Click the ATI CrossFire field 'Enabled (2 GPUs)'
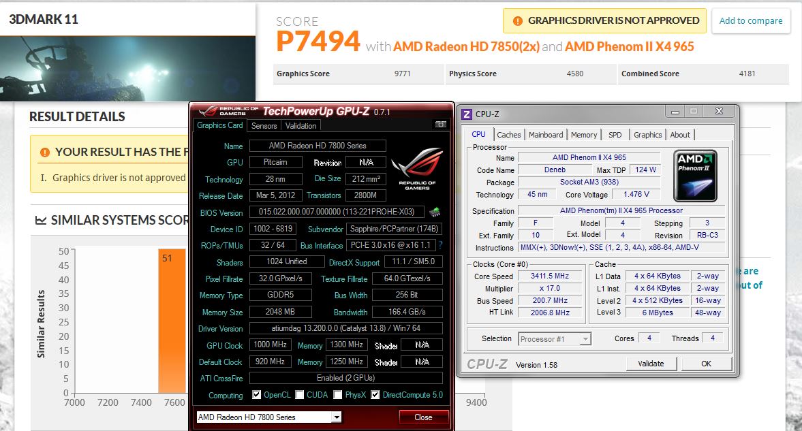The image size is (802, 431). coord(345,378)
